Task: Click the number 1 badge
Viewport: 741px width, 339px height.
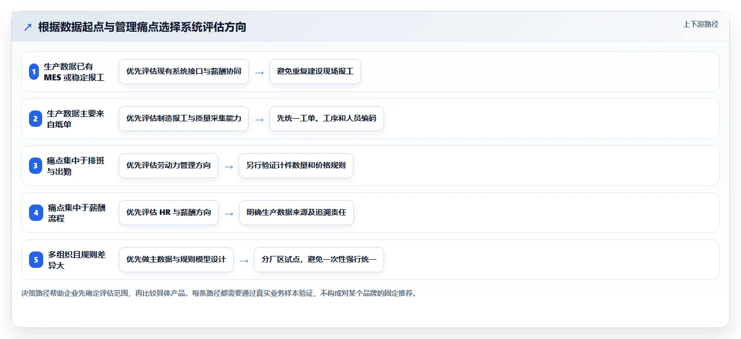Action: pyautogui.click(x=34, y=72)
